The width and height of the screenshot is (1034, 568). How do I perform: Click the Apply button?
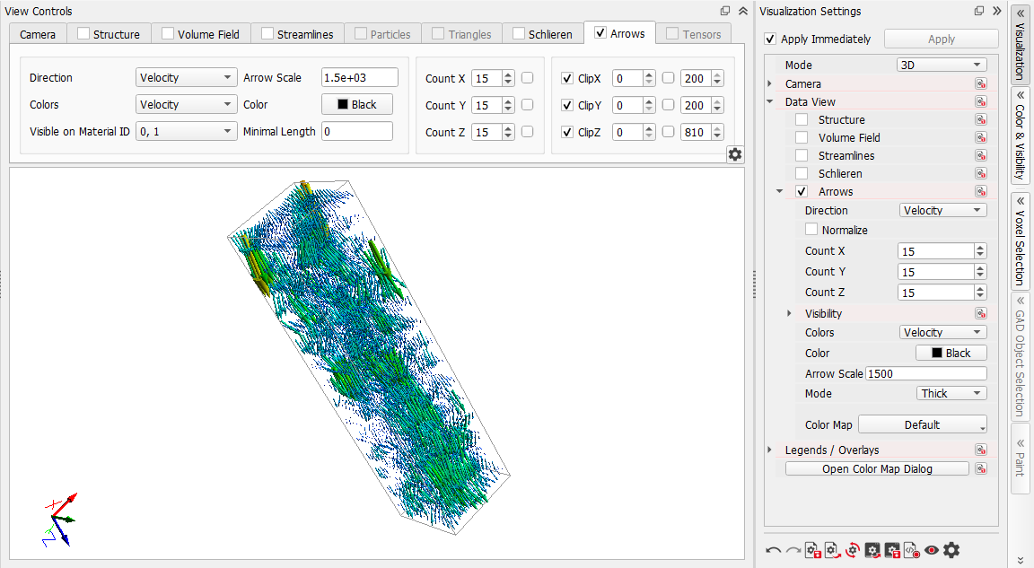coord(941,39)
